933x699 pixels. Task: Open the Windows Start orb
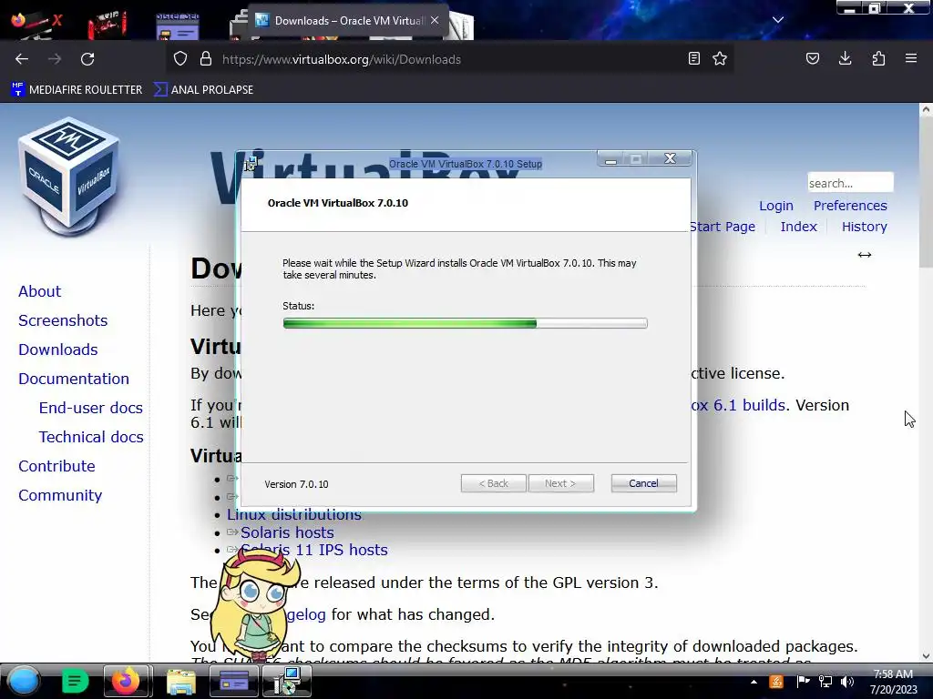tap(24, 681)
